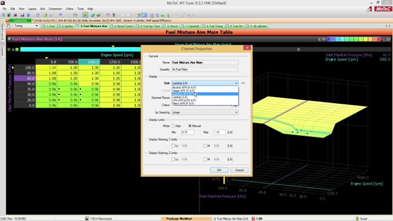Choose Alcohol AFR from Unit list
The height and width of the screenshot is (221, 393).
pos(204,87)
